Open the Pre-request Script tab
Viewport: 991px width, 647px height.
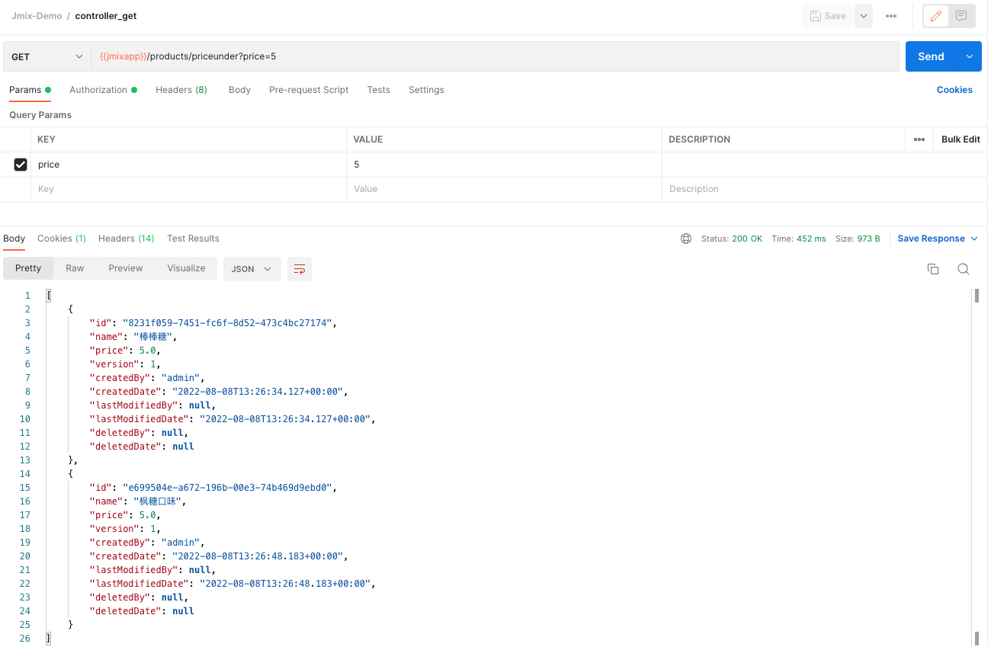click(x=309, y=90)
